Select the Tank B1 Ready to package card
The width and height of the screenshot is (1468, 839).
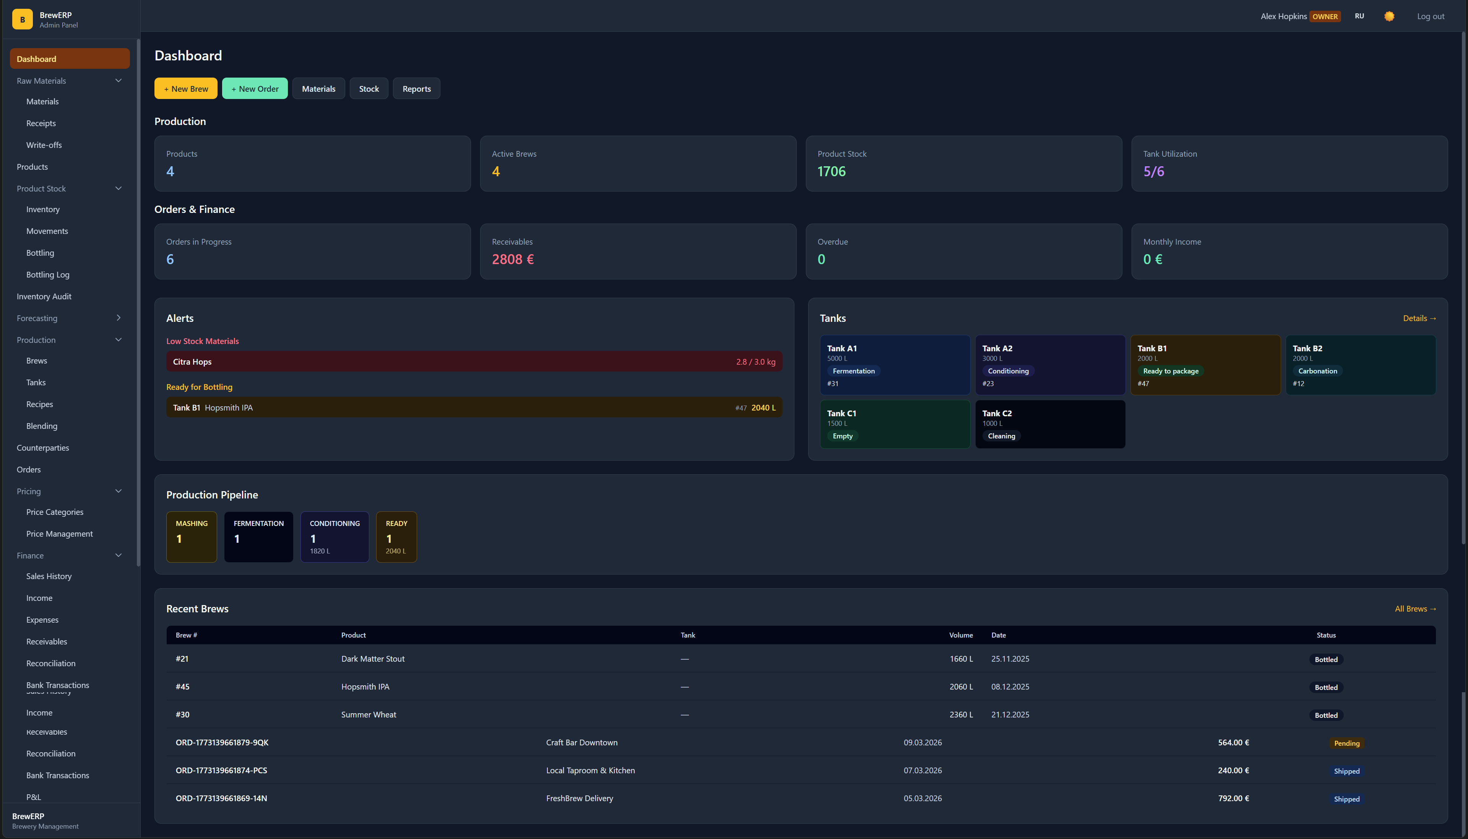coord(1205,365)
